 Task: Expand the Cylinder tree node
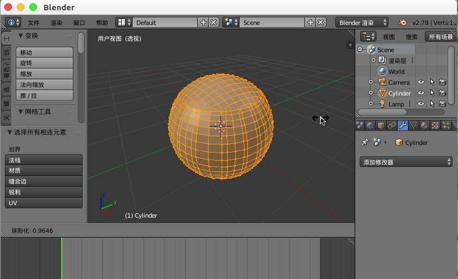point(371,93)
